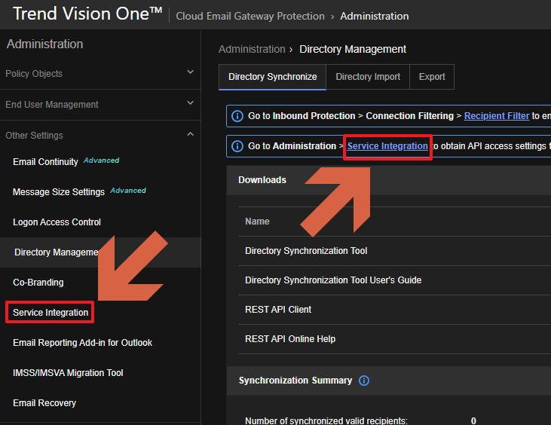Viewport: 551px width, 425px height.
Task: Open IMSS/IMSVA Migration Tool
Action: click(x=68, y=373)
